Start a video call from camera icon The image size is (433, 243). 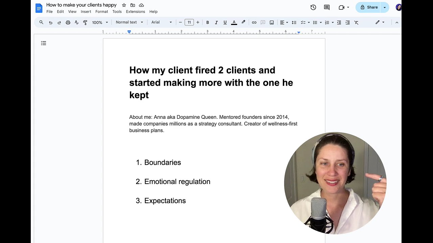click(341, 7)
